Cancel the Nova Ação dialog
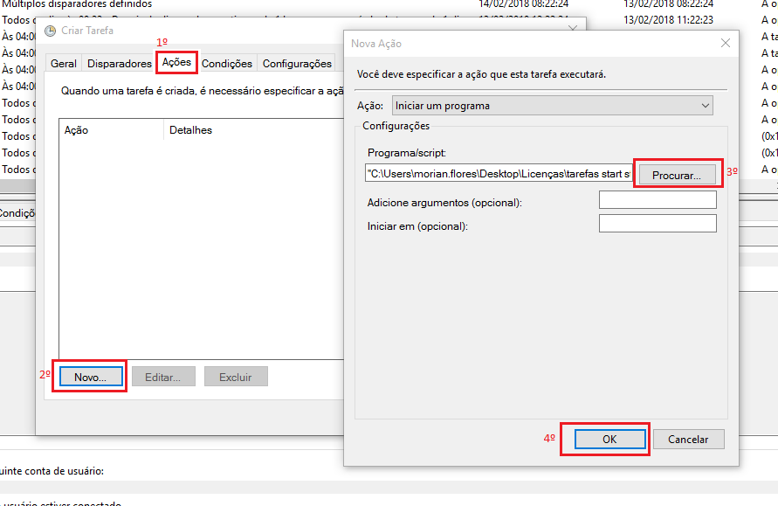778x506 pixels. coord(689,440)
